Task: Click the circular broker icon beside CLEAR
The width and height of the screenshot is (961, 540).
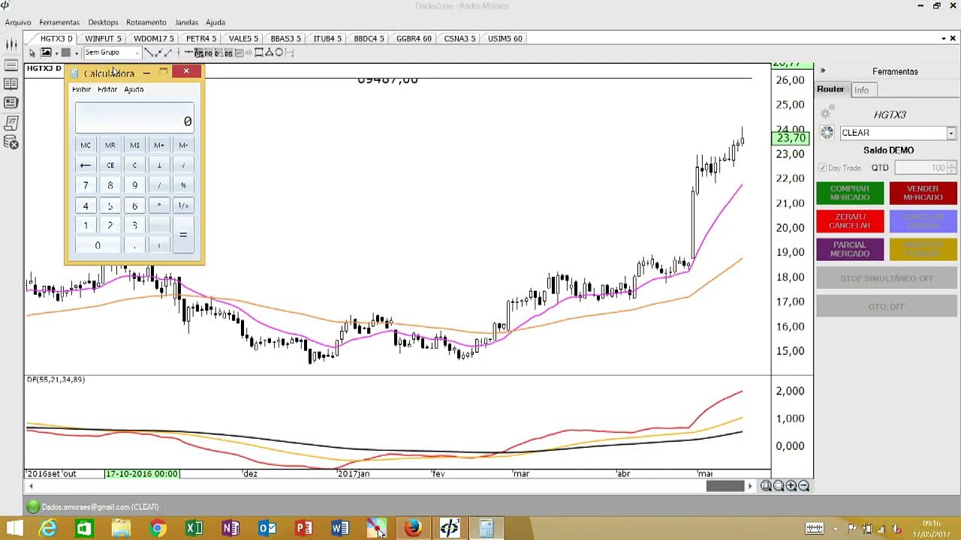Action: tap(827, 133)
